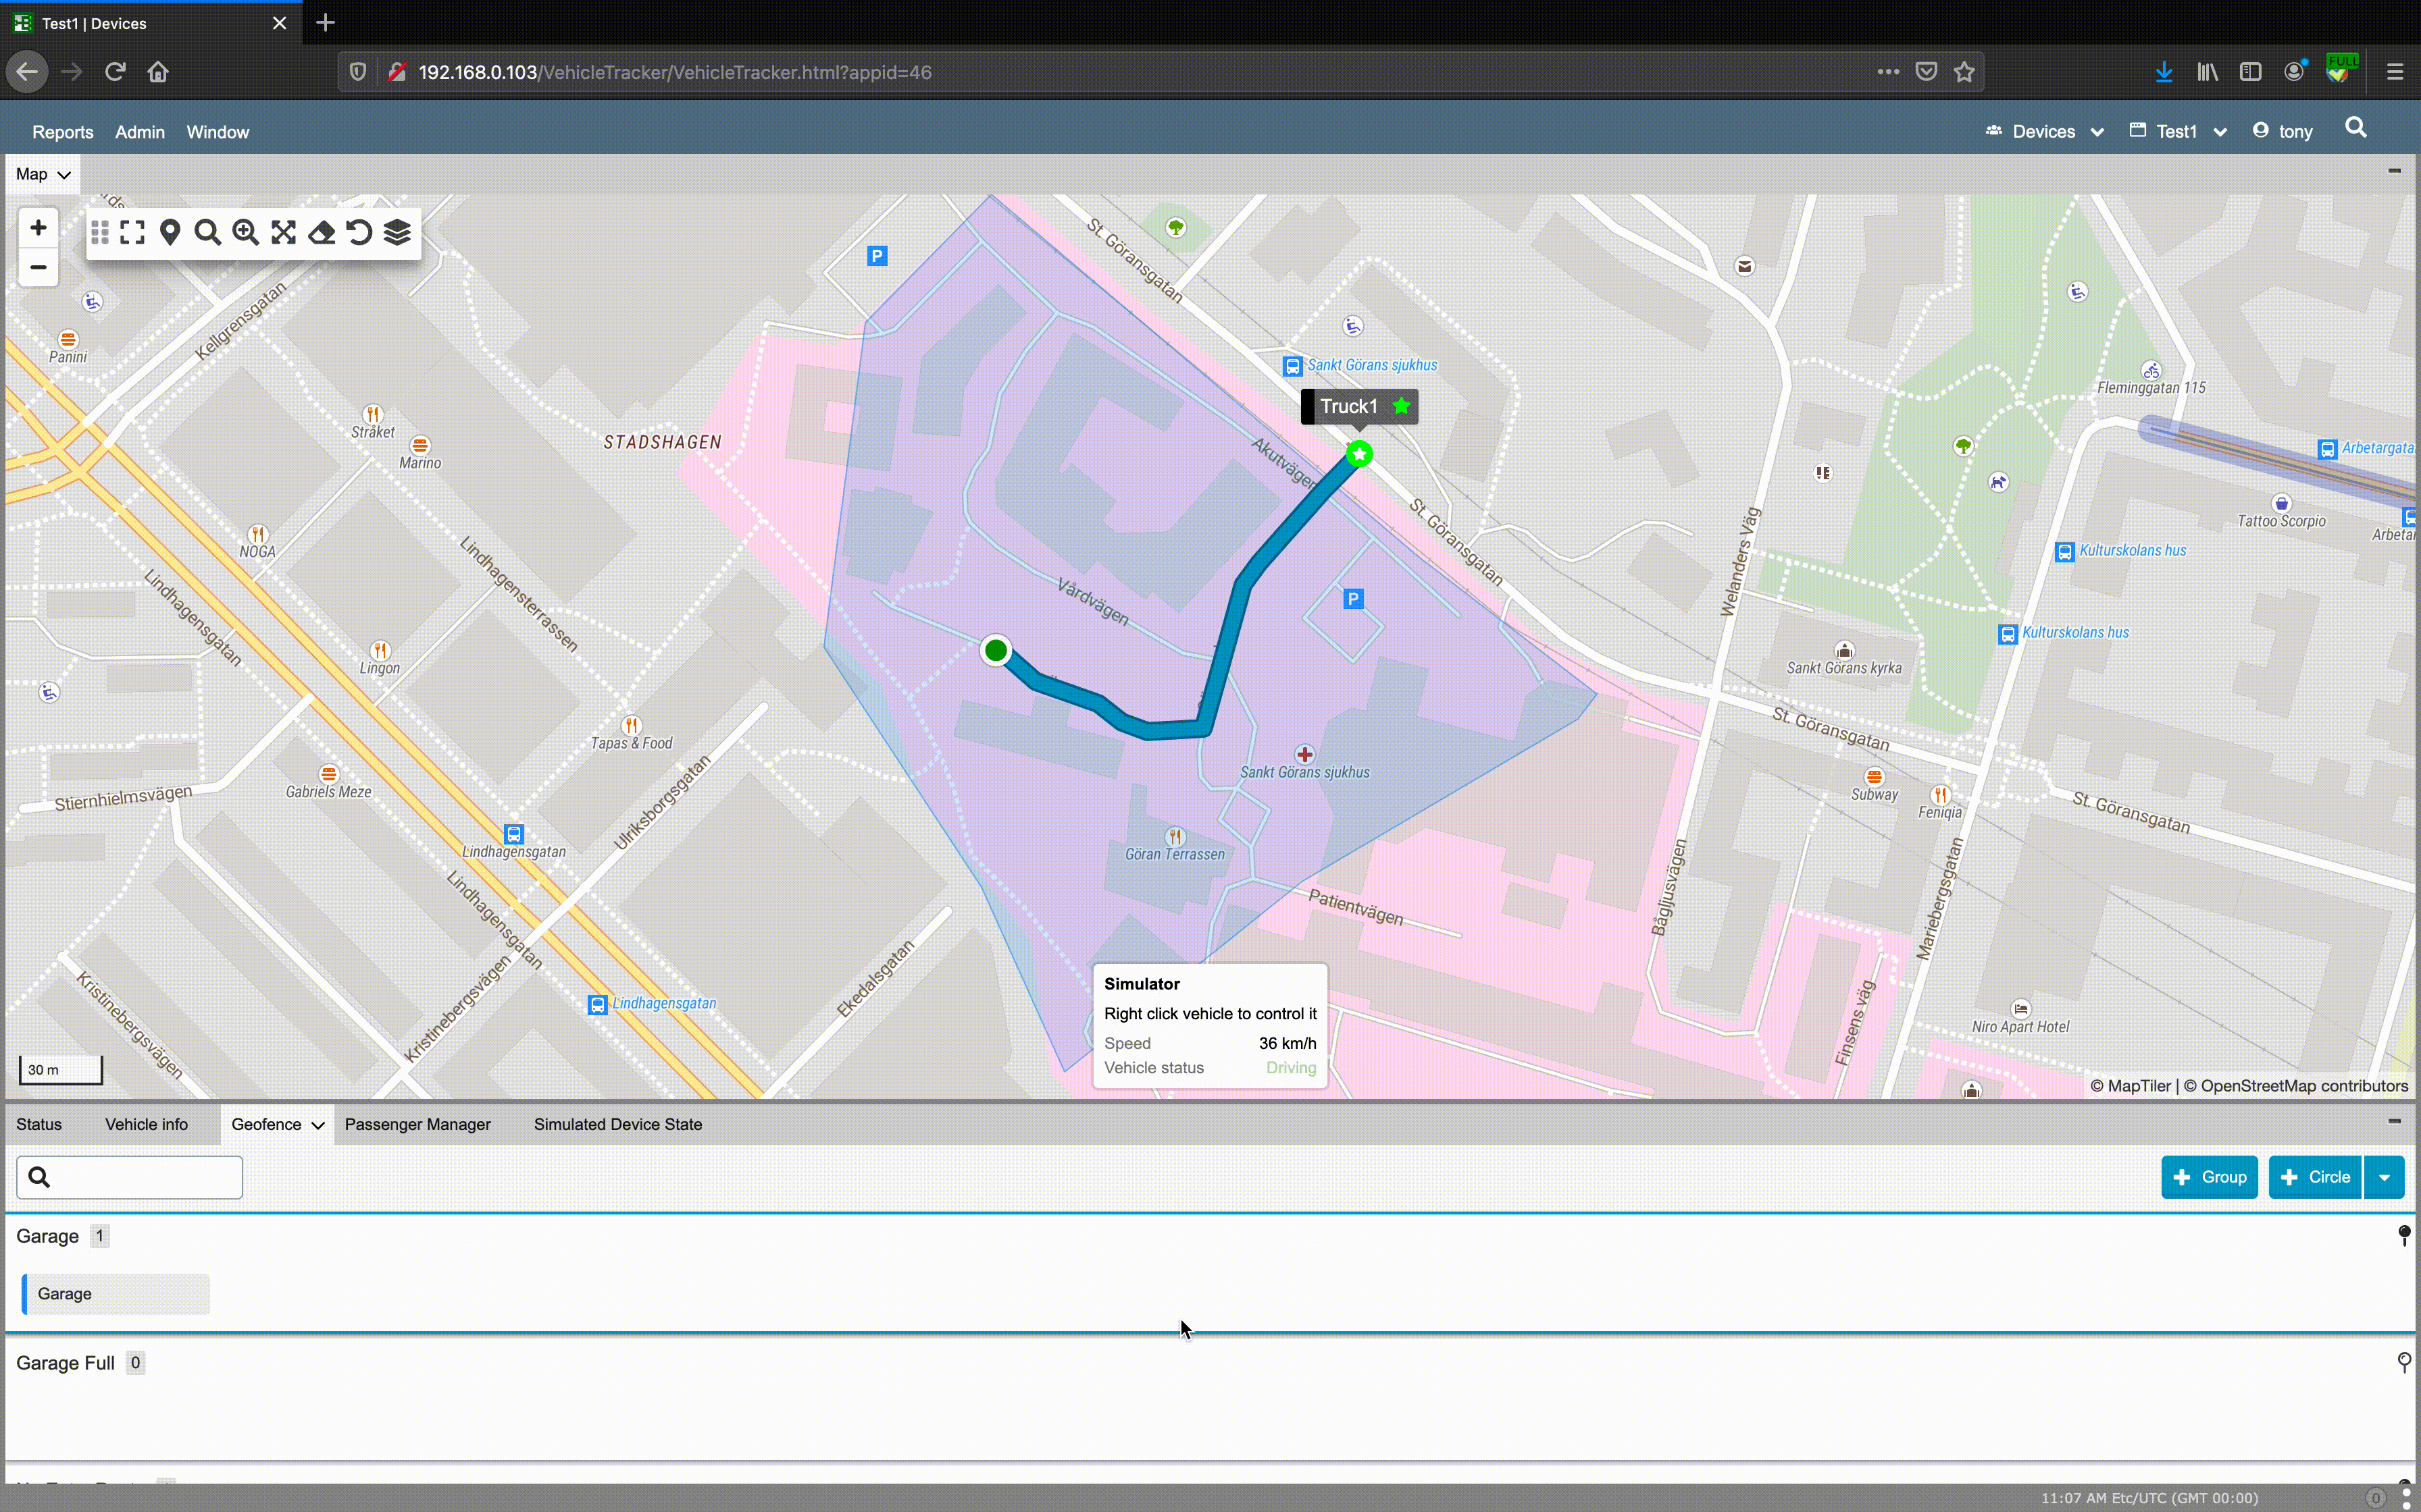This screenshot has width=2421, height=1512.
Task: Reload the page with browser refresh
Action: 115,72
